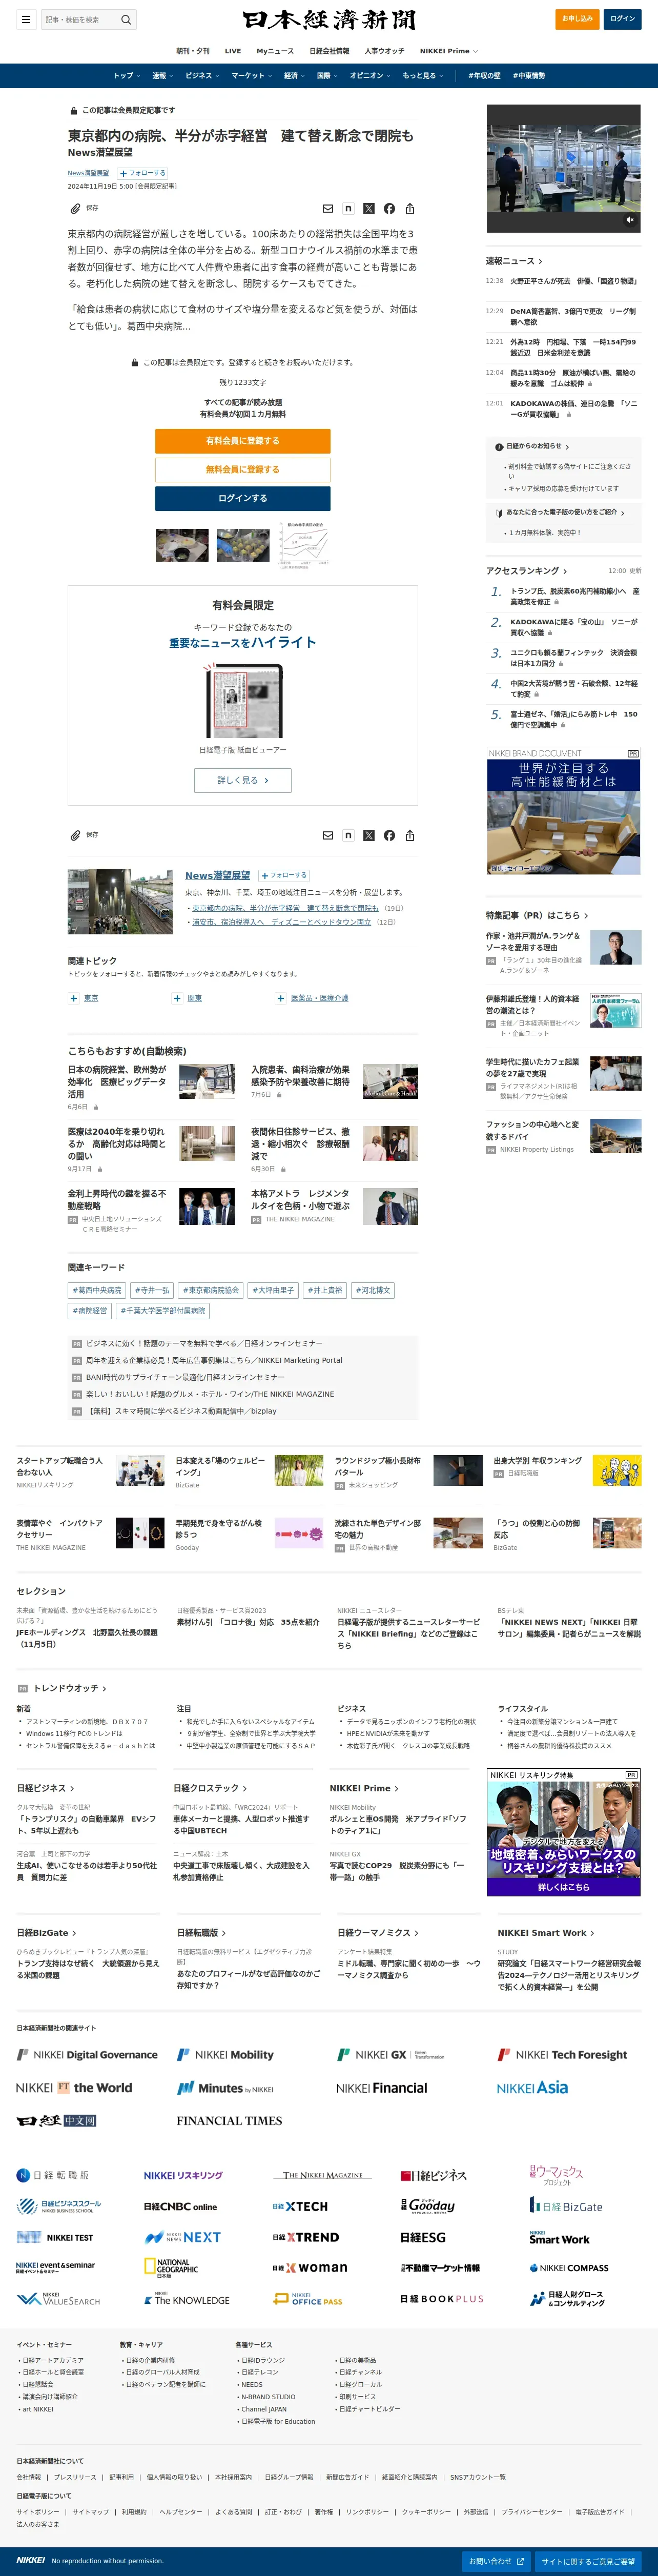Click the Nikkei newspaper logo
Viewport: 658px width, 2576px height.
pos(329,20)
